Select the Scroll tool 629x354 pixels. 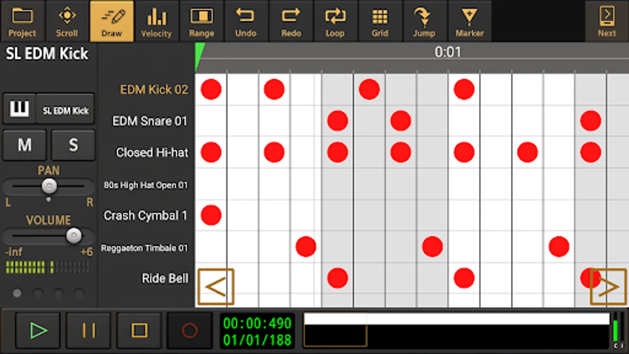(67, 21)
